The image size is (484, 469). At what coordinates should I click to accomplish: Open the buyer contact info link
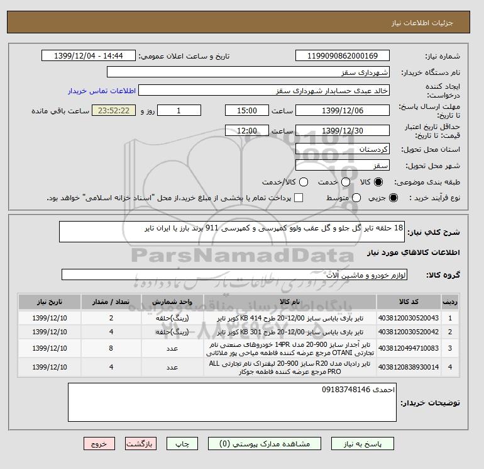(102, 91)
